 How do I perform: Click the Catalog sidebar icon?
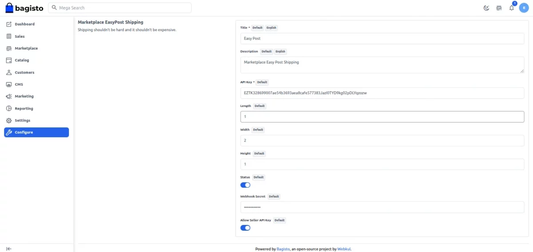click(x=9, y=60)
